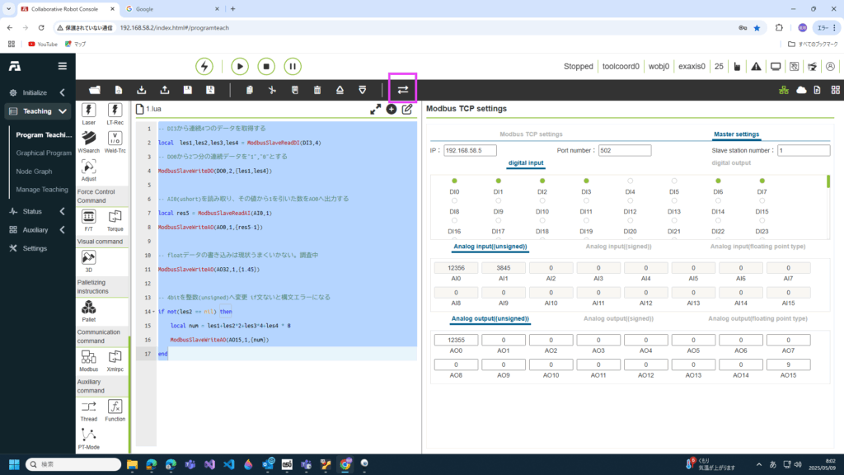Toggle the DI12 digital input indicator

pyautogui.click(x=631, y=201)
